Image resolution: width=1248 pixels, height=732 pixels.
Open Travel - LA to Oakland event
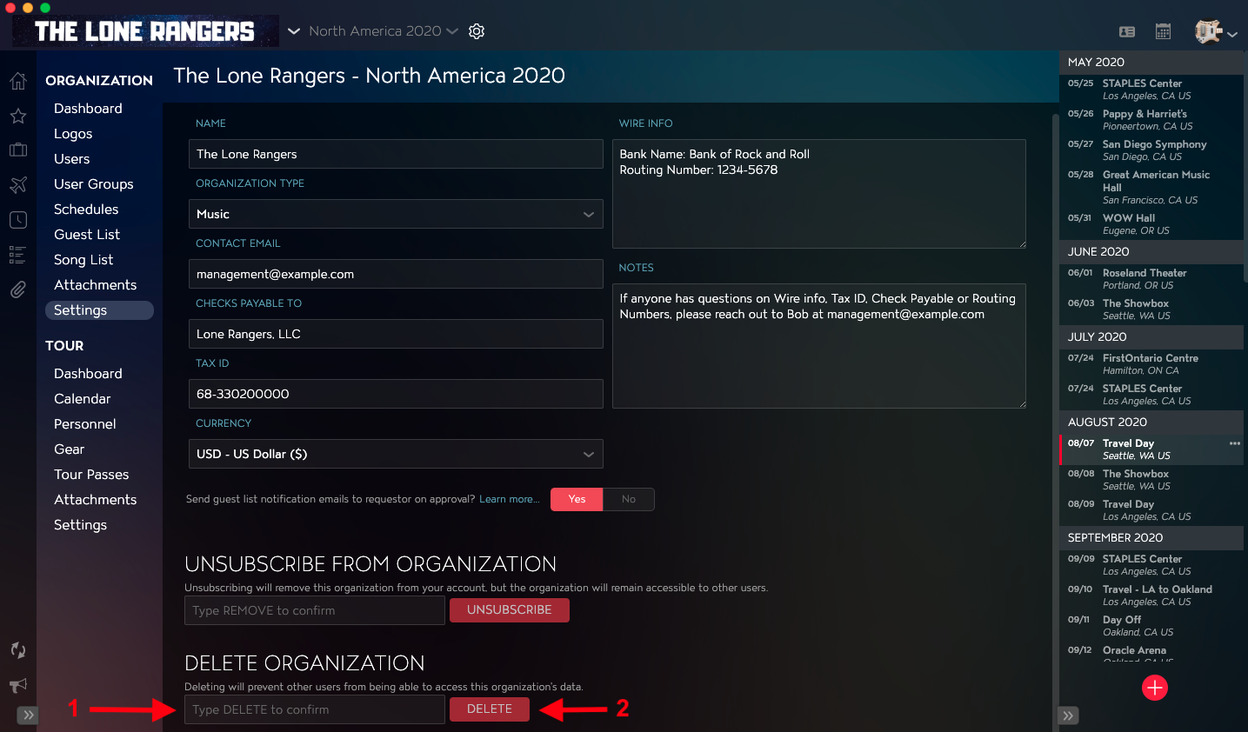pyautogui.click(x=1151, y=596)
